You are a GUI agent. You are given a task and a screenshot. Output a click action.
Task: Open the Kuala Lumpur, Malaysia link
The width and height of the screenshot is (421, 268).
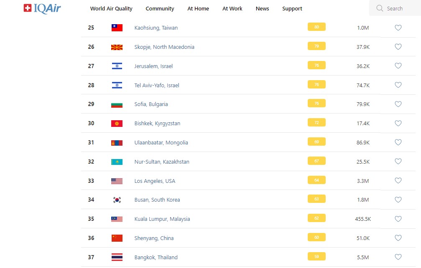pyautogui.click(x=162, y=219)
